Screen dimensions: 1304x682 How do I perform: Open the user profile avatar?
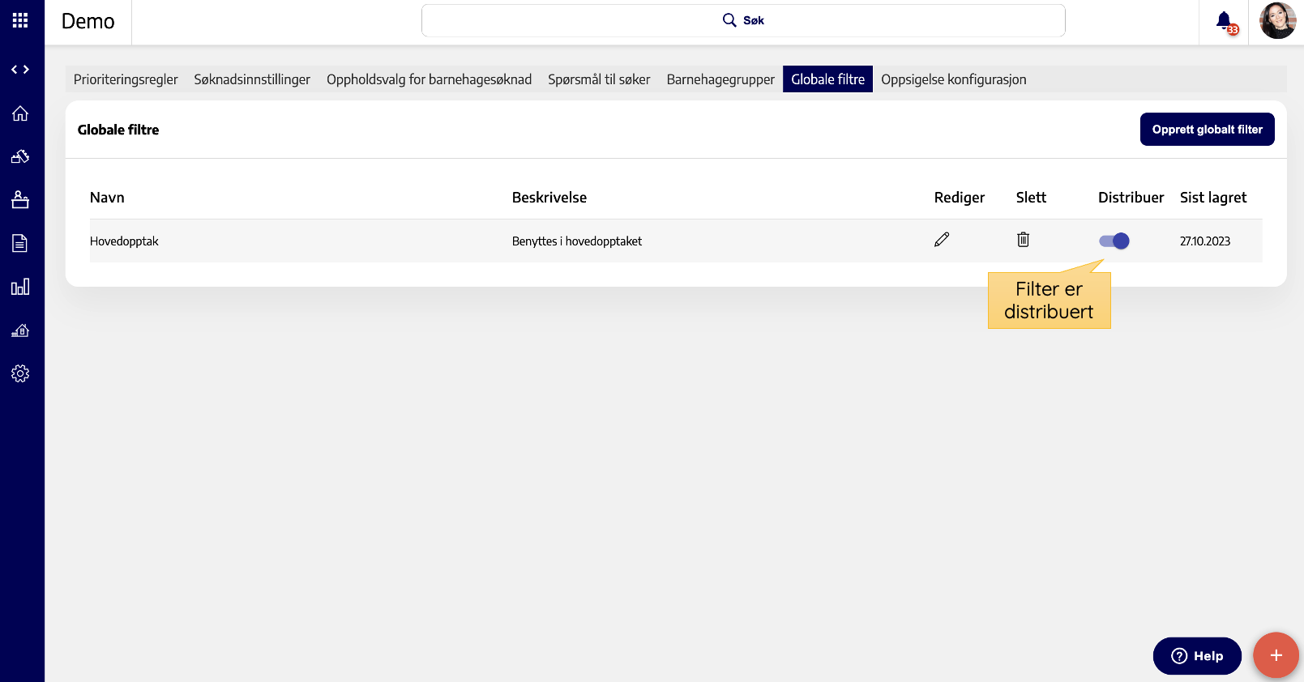pyautogui.click(x=1277, y=21)
